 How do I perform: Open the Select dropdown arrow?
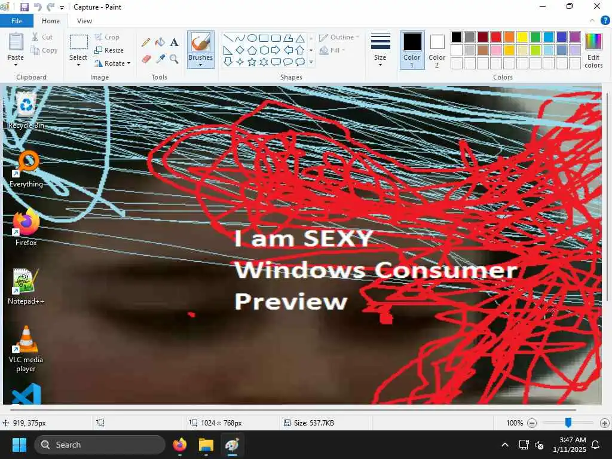click(x=78, y=65)
